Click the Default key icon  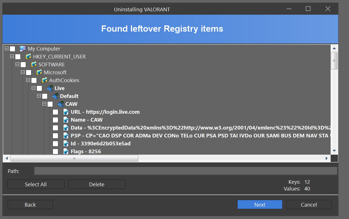(x=55, y=96)
